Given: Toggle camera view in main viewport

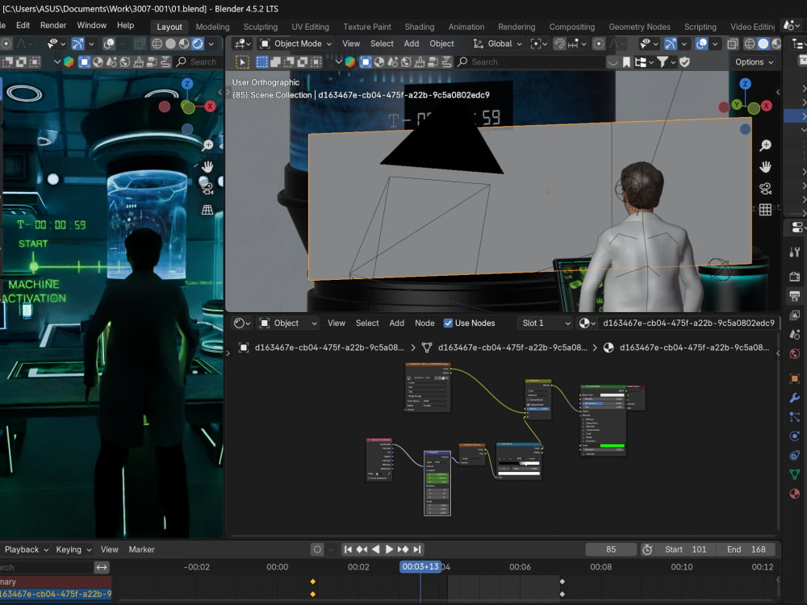Looking at the screenshot, I should point(765,188).
